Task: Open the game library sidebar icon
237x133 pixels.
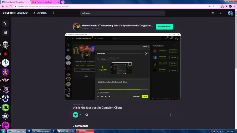Action: click(5, 32)
